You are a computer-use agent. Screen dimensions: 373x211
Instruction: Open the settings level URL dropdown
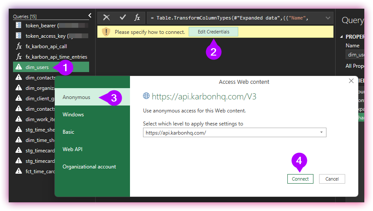235,132
